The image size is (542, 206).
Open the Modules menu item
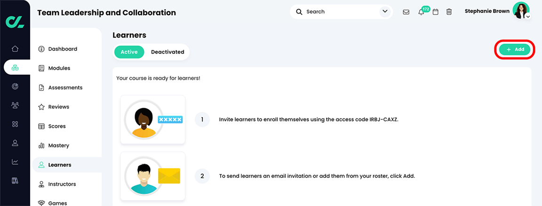[x=59, y=68]
